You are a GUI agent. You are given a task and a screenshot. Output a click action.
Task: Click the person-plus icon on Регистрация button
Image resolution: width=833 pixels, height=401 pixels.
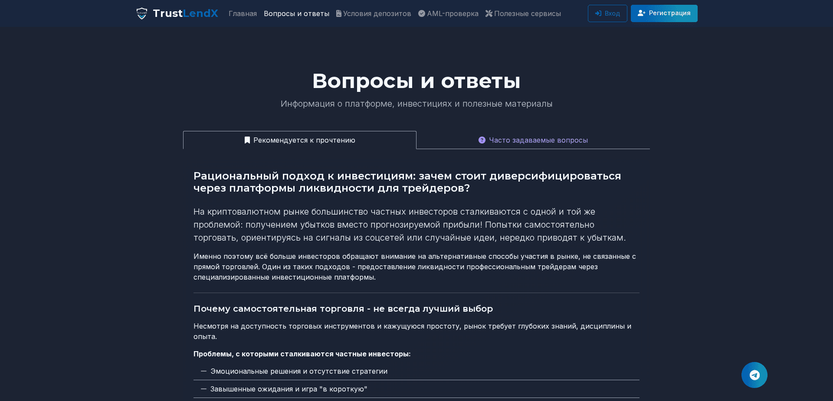coord(642,13)
